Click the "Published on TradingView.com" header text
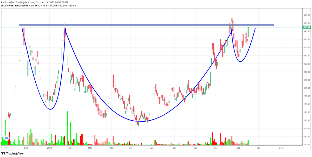Image resolution: width=312 pixels, height=157 pixels. click(18, 3)
